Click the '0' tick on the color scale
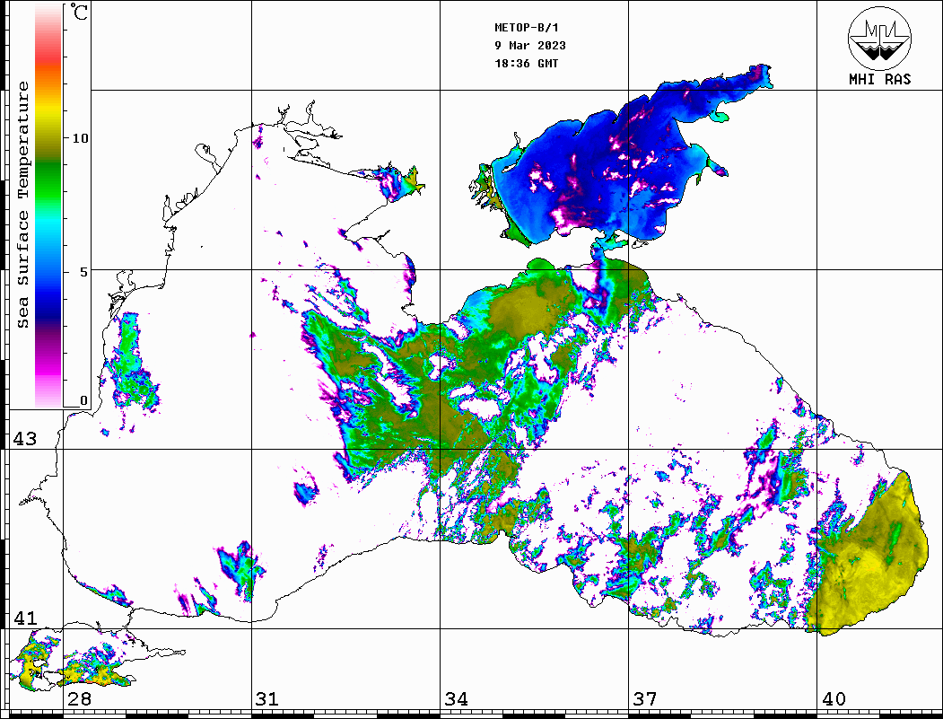This screenshot has height=719, width=943. (83, 400)
